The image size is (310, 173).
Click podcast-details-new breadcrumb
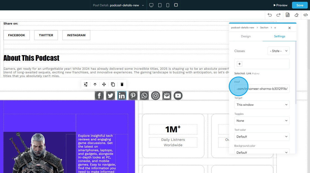(x=242, y=28)
